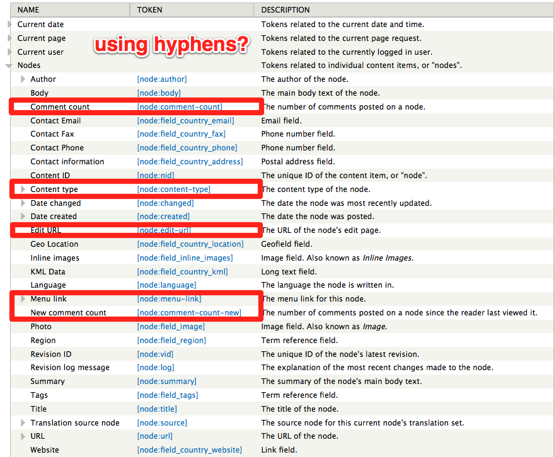Viewport: 554px width, 457px height.
Task: Select the [node:changed] token
Action: tap(165, 203)
